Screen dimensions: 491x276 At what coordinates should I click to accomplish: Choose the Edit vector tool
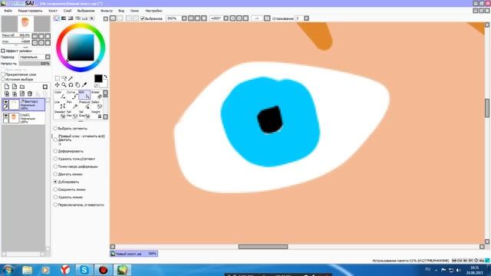(84, 95)
